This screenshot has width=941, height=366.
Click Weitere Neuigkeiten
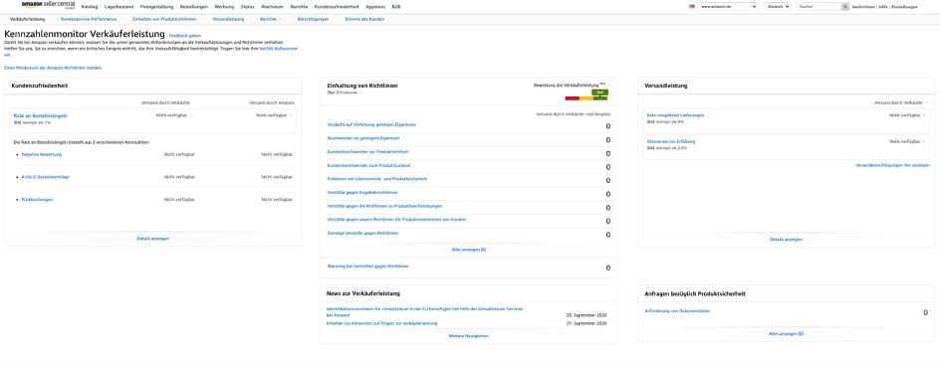pos(469,336)
